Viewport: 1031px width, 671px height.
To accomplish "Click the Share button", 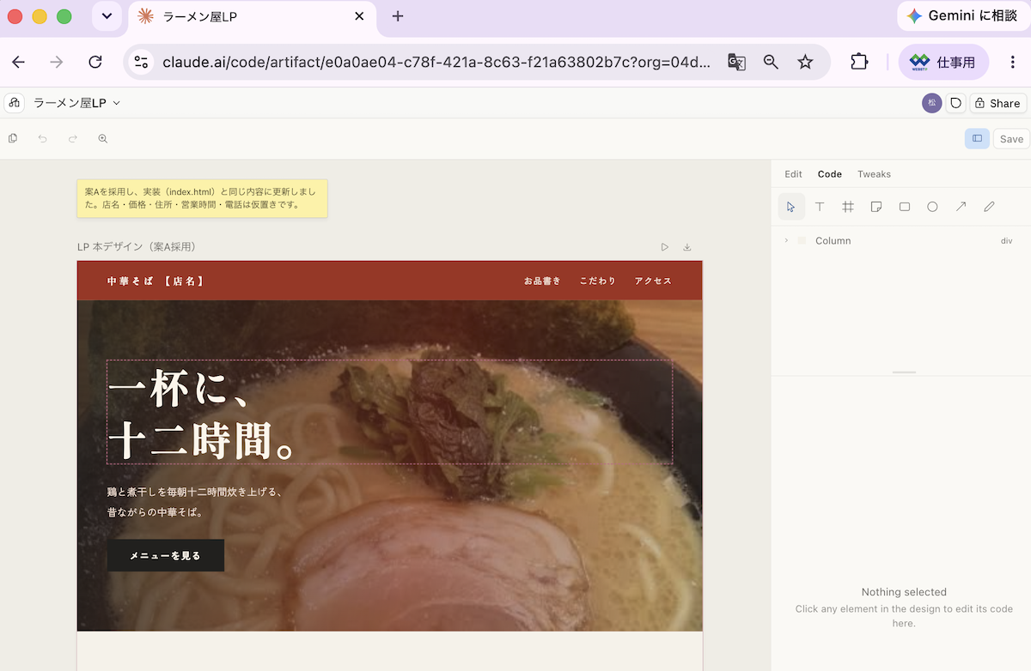I will 998,103.
